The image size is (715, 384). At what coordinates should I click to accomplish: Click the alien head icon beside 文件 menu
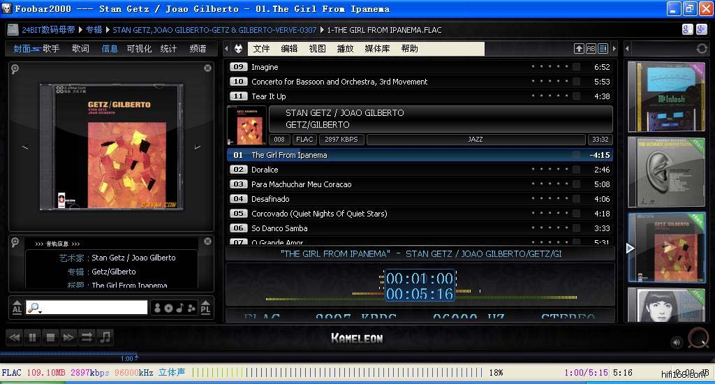click(x=238, y=49)
